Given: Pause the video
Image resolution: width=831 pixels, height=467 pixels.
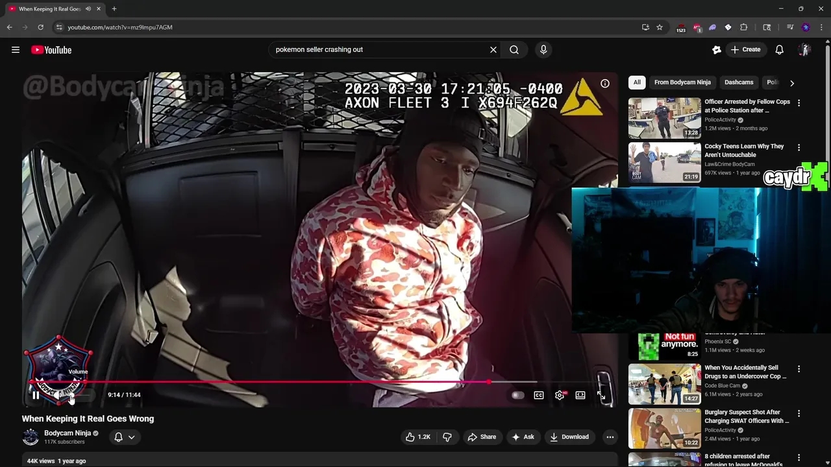Looking at the screenshot, I should (36, 395).
